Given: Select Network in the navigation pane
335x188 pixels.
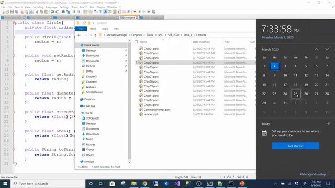Looking at the screenshot, I should (89, 162).
